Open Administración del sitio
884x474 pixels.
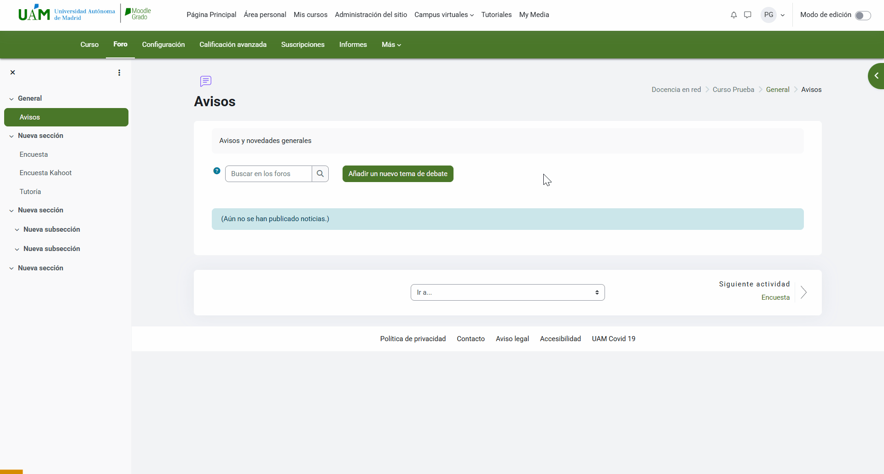pyautogui.click(x=371, y=15)
